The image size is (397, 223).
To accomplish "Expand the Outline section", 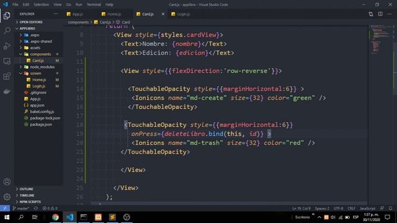I will tap(26, 189).
